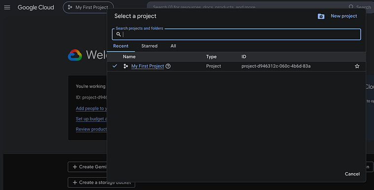Click the project icon in My First Project row
The height and width of the screenshot is (190, 374).
pyautogui.click(x=126, y=66)
